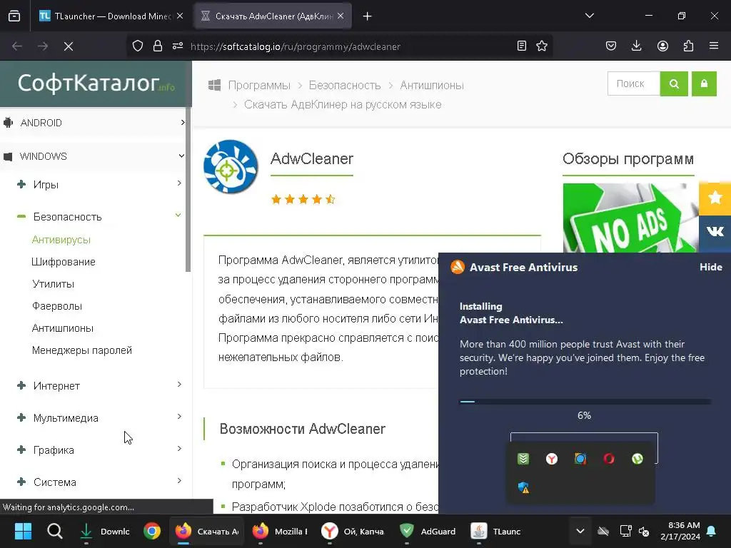Image resolution: width=731 pixels, height=548 pixels.
Task: Click the Avast logo in the popup
Action: pos(458,267)
